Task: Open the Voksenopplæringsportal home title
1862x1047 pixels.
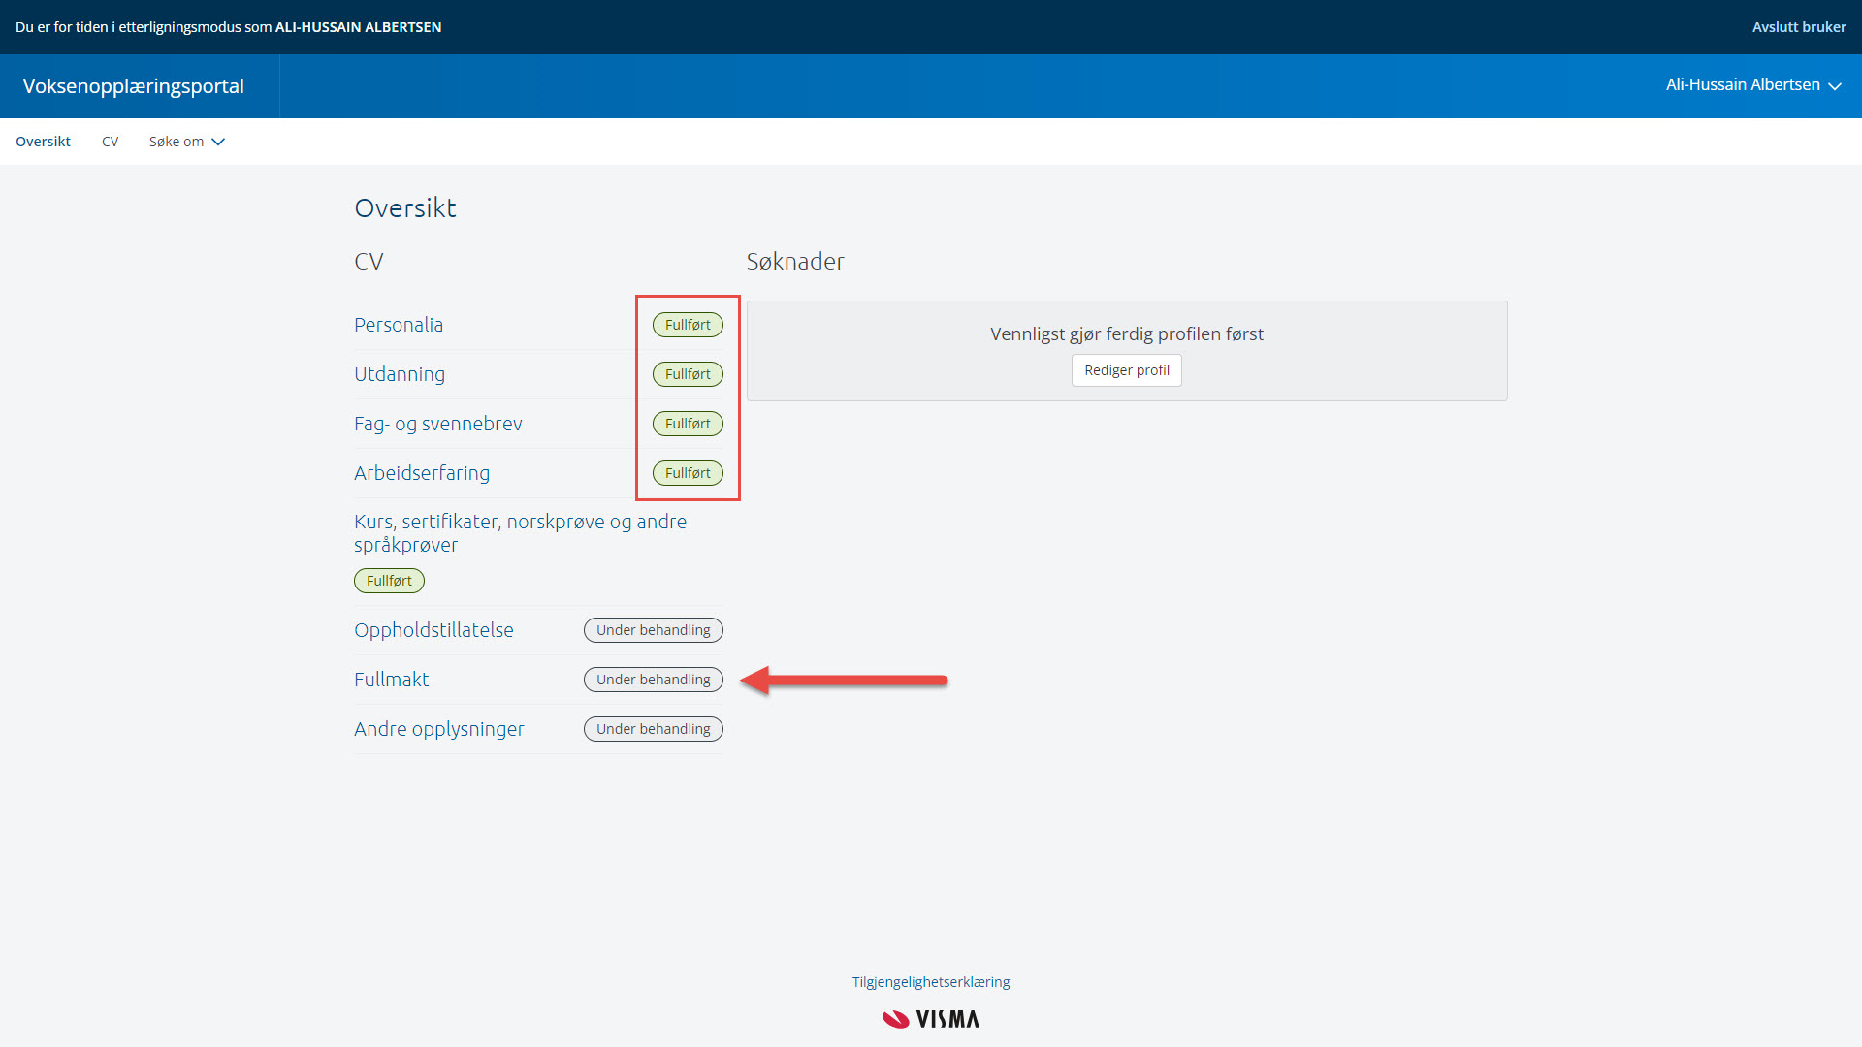Action: click(134, 86)
